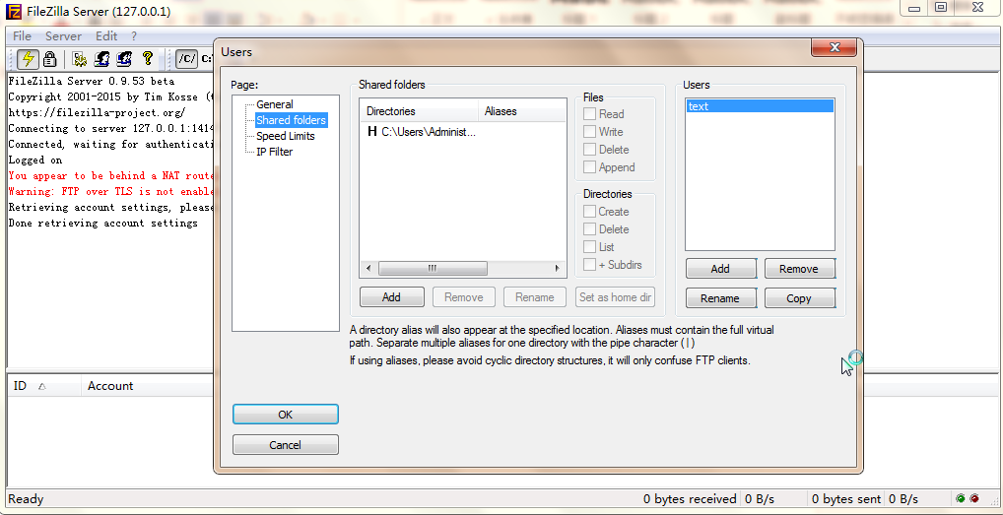Click Copy in the Users group
This screenshot has width=1003, height=515.
(799, 298)
